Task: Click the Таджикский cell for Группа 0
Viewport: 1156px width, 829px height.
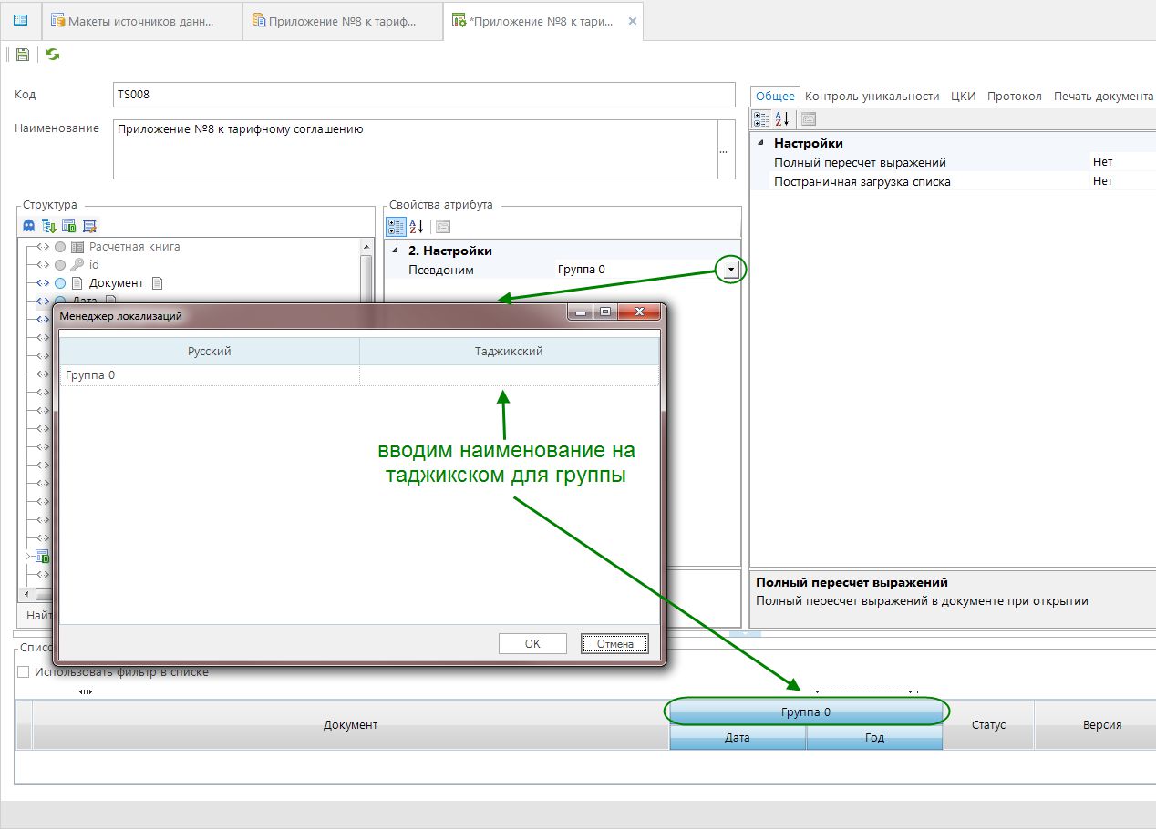Action: pyautogui.click(x=509, y=375)
